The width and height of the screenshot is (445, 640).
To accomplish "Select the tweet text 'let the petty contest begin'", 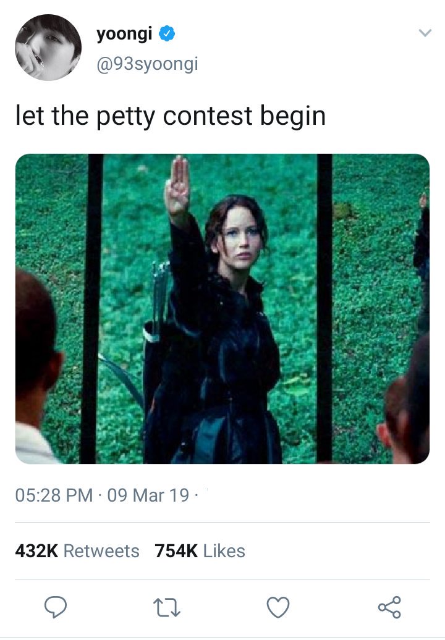I will (x=171, y=116).
